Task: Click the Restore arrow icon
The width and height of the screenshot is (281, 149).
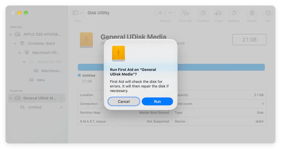Action: pyautogui.click(x=234, y=13)
